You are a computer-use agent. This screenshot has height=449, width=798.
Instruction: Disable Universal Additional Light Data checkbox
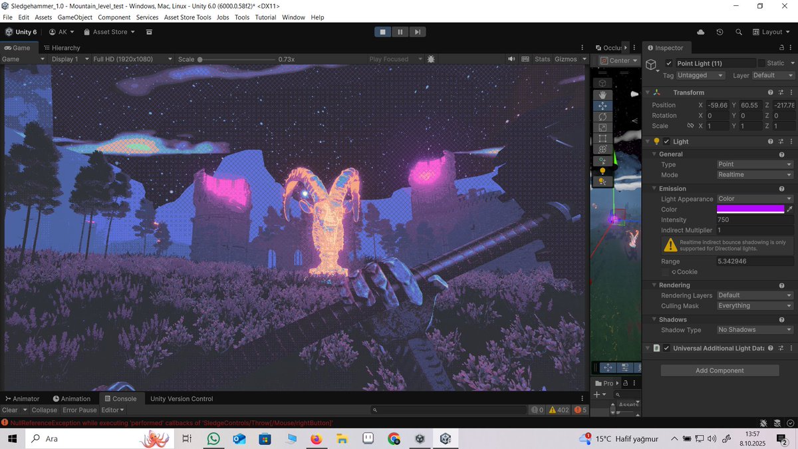tap(666, 349)
